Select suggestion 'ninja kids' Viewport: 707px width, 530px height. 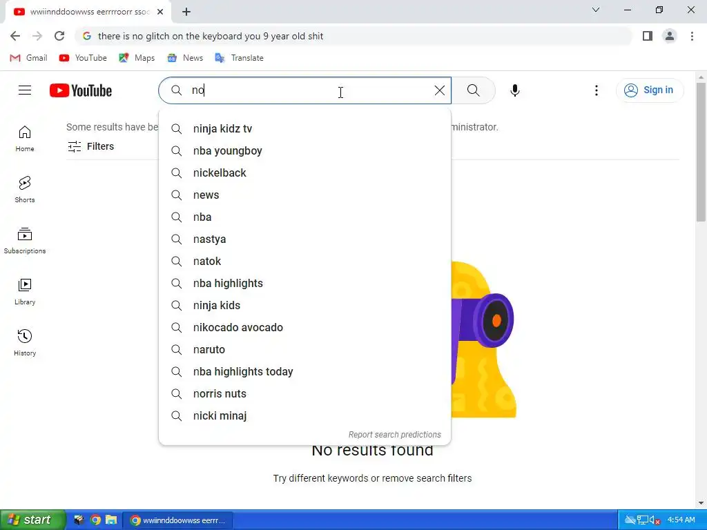click(304, 306)
